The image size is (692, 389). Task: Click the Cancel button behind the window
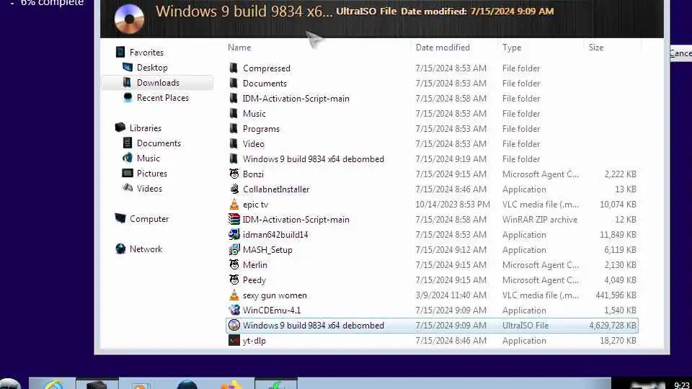click(680, 53)
